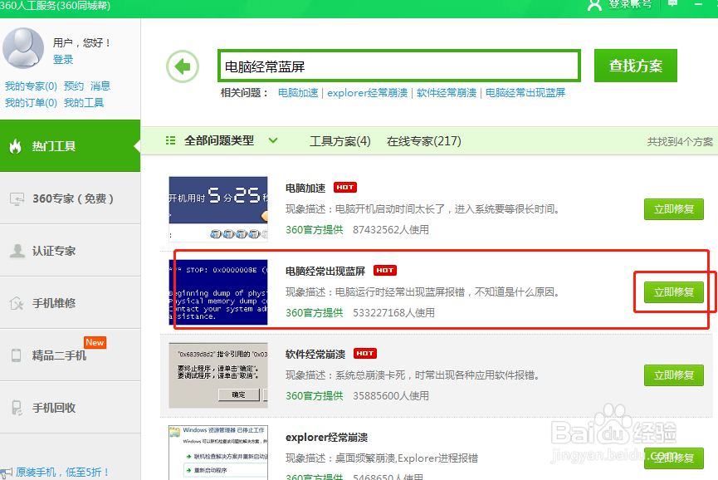
Task: Click 立即修复 for 软件经常崩溃
Action: (673, 375)
